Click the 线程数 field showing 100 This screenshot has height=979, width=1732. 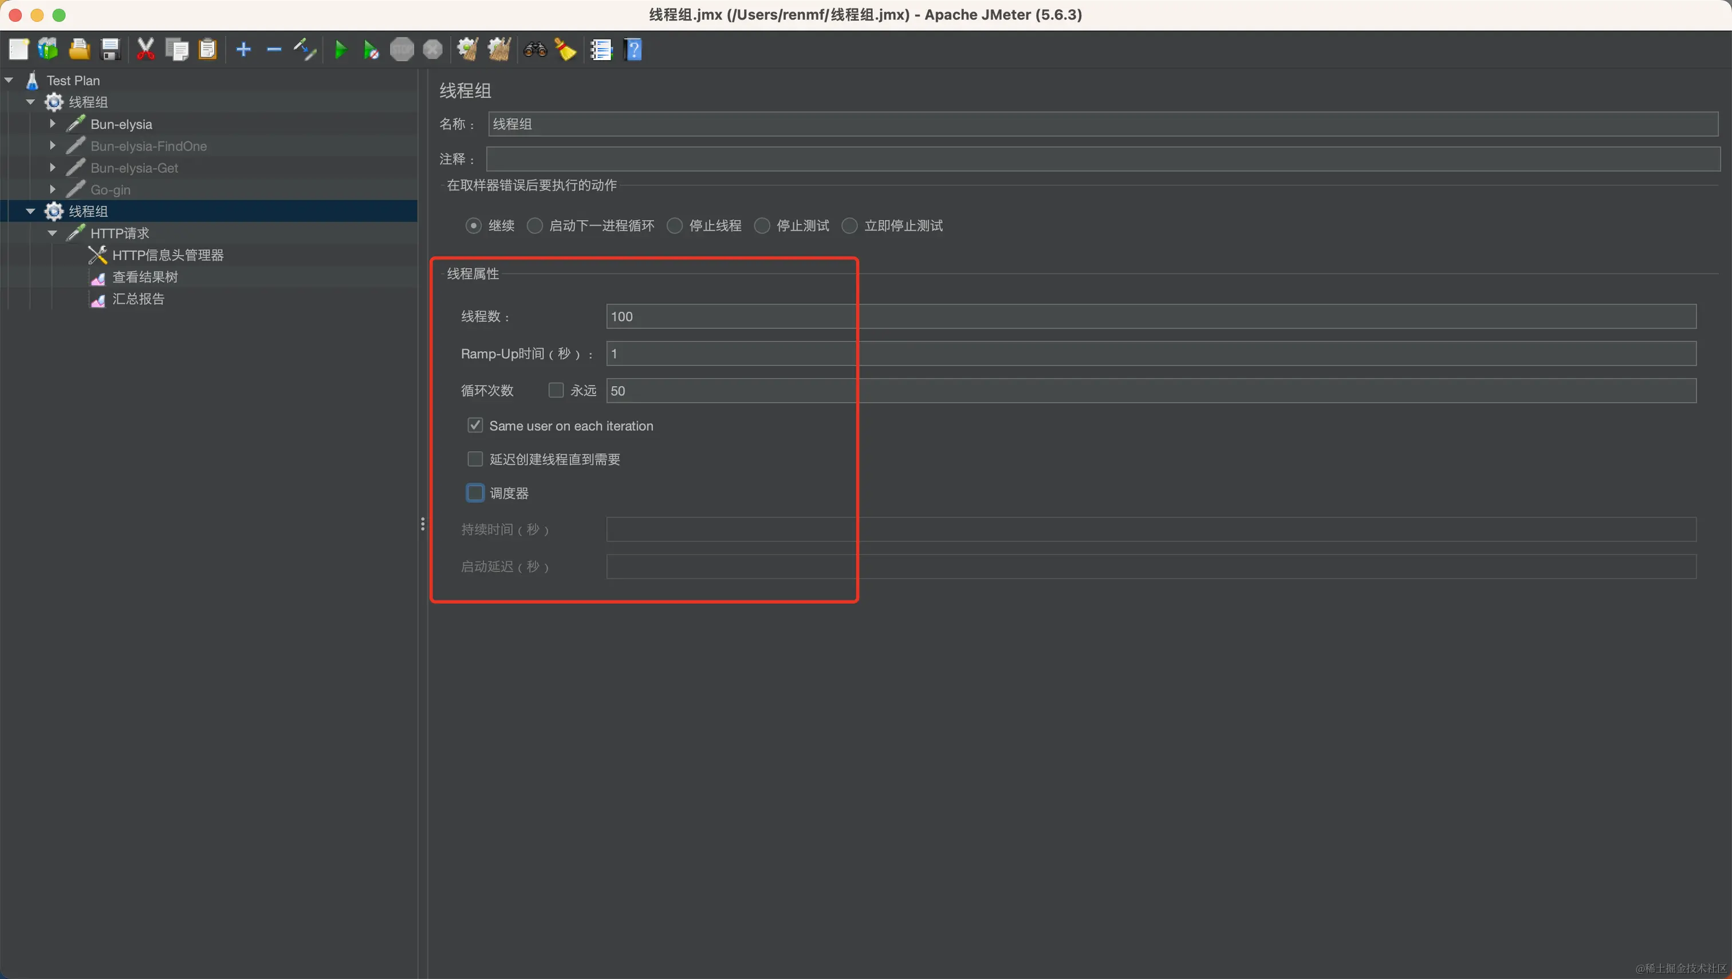(1151, 316)
